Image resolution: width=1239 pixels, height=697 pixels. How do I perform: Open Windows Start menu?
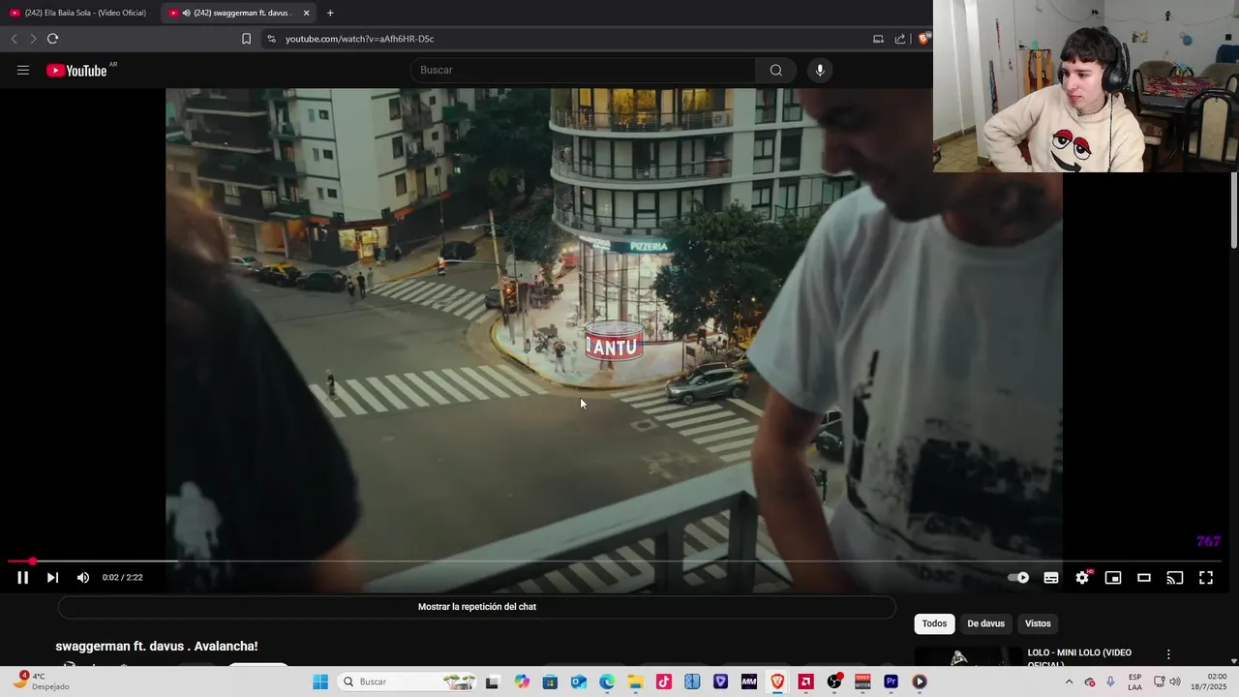320,682
